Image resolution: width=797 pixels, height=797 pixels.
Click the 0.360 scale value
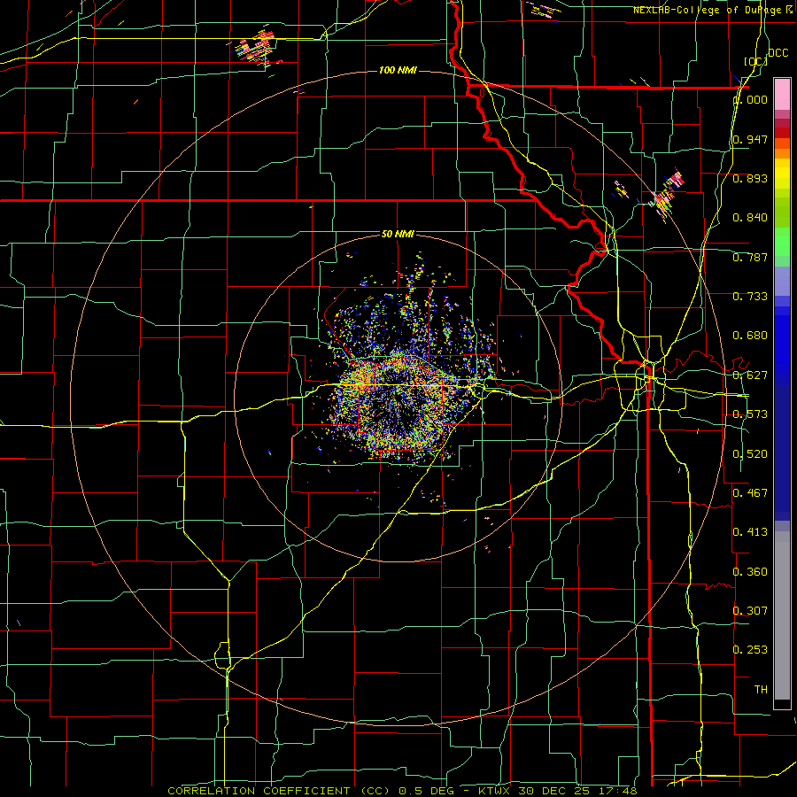(750, 572)
